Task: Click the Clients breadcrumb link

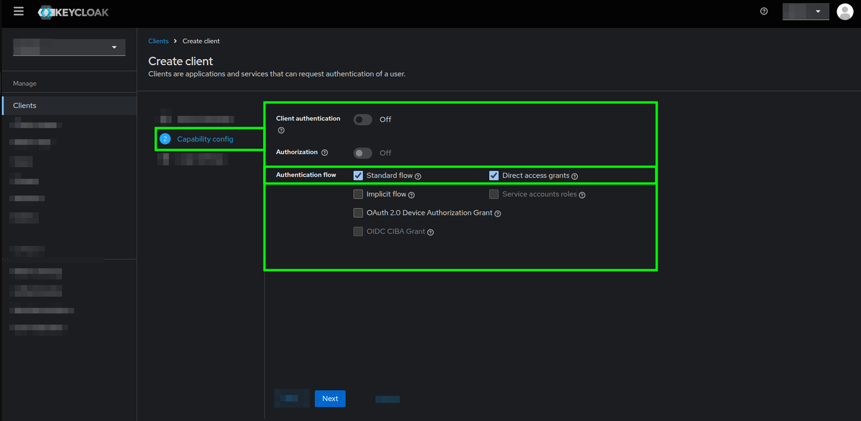Action: pos(158,41)
